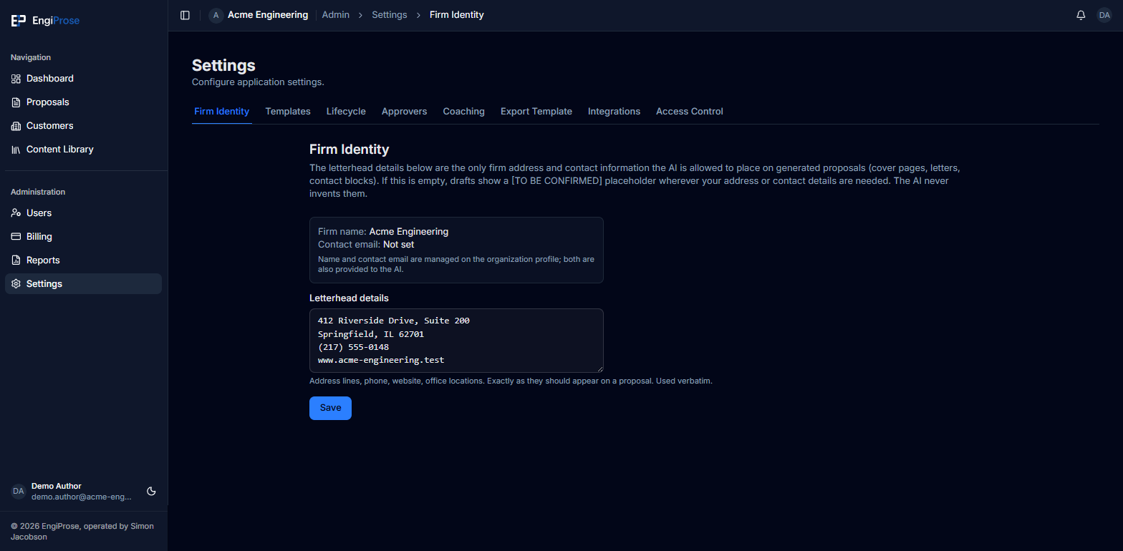Screen dimensions: 1123x551
Task: Click the resize grip of letterhead textarea
Action: click(x=599, y=369)
